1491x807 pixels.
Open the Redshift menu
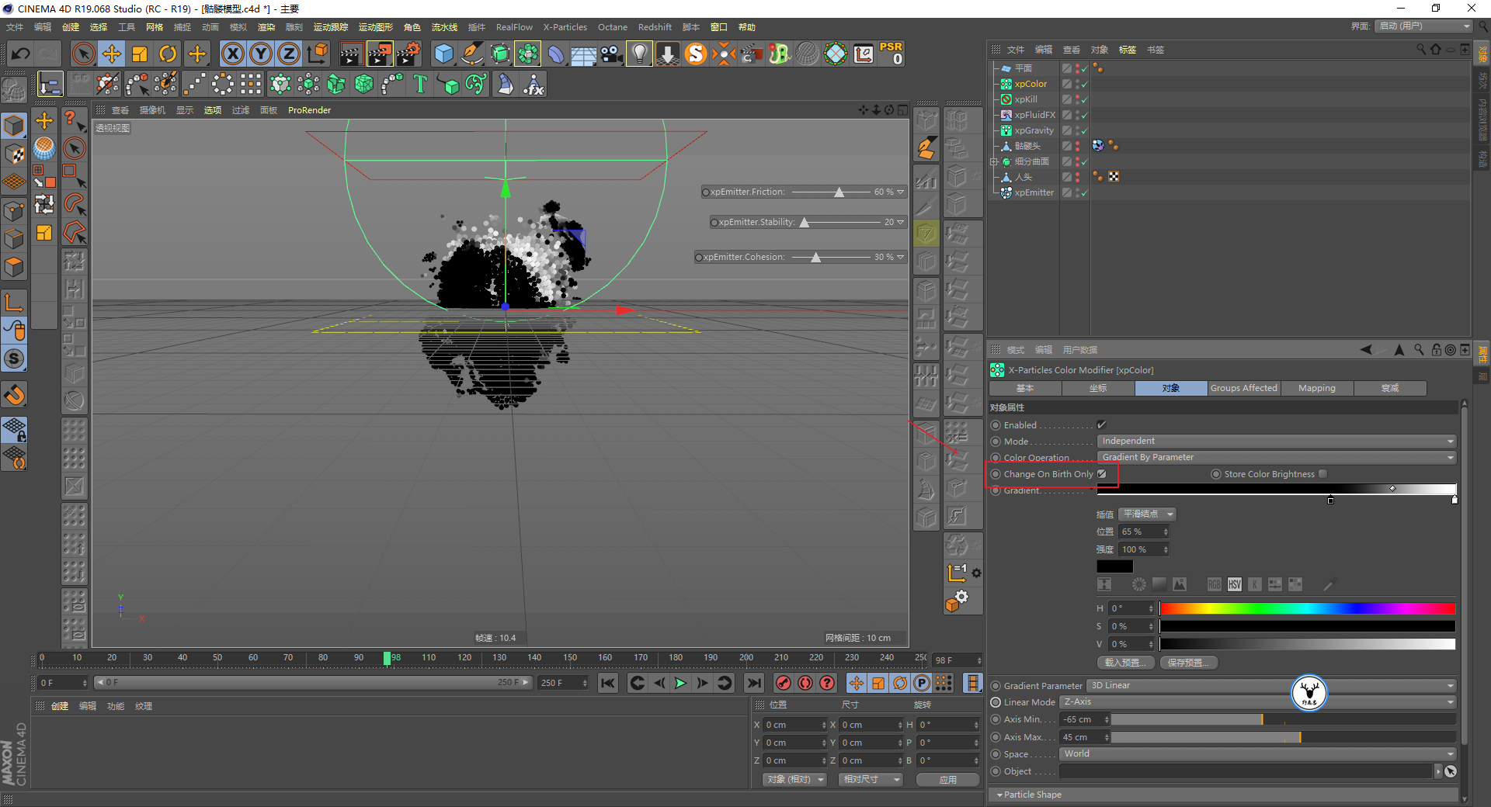(x=655, y=27)
